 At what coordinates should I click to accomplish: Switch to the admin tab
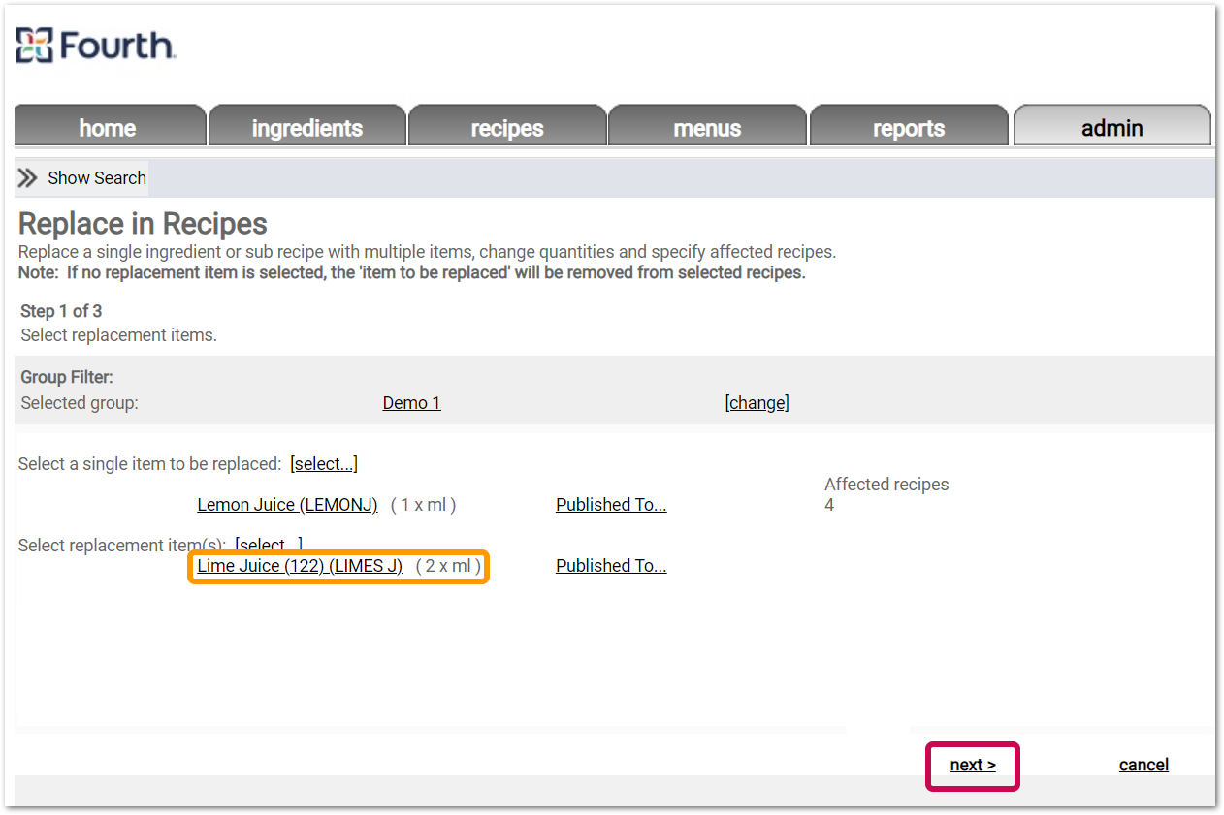1112,128
